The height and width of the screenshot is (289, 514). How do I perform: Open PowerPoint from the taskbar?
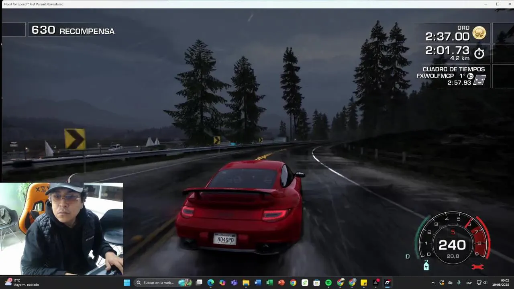[281, 283]
